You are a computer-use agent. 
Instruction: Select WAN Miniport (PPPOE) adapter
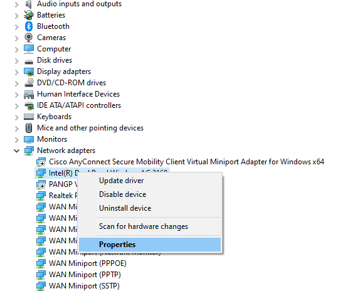81,263
